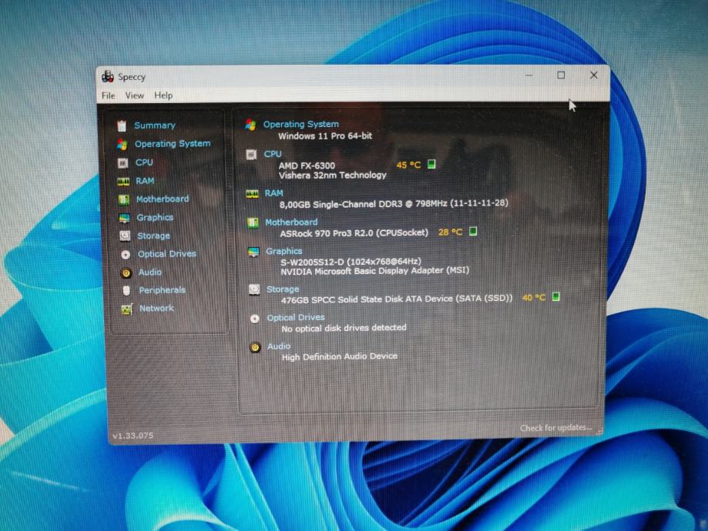Click Operating System heading link in summary
708x531 pixels.
tap(300, 124)
